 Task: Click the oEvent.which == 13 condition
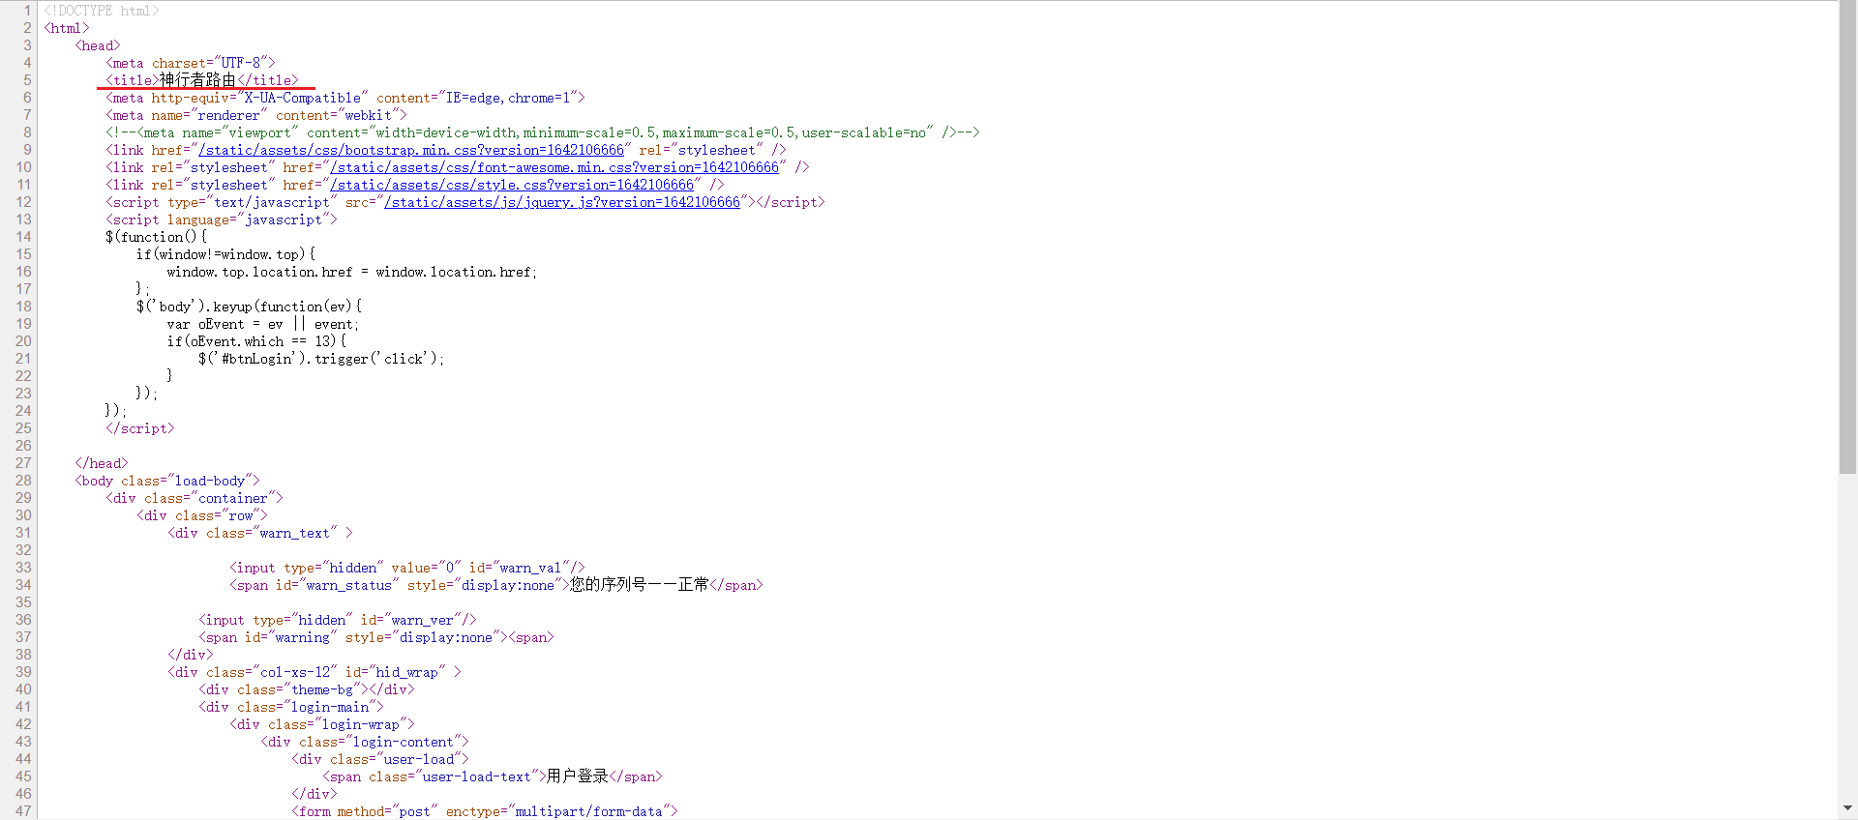[x=256, y=341]
